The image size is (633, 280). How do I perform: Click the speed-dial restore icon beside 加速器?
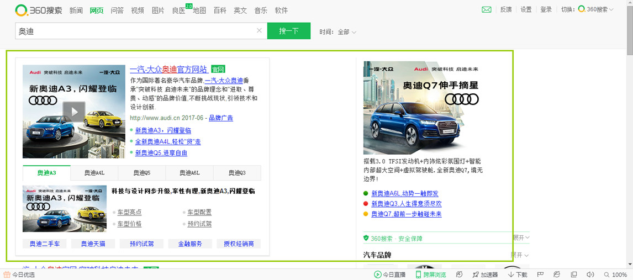click(x=459, y=275)
